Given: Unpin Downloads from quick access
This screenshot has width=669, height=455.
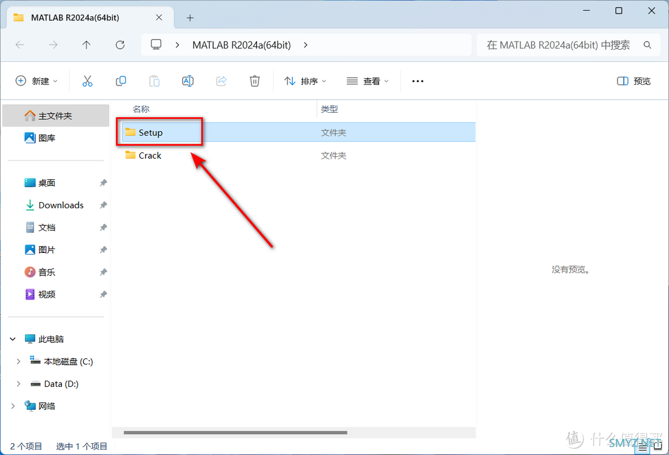Looking at the screenshot, I should click(x=103, y=205).
